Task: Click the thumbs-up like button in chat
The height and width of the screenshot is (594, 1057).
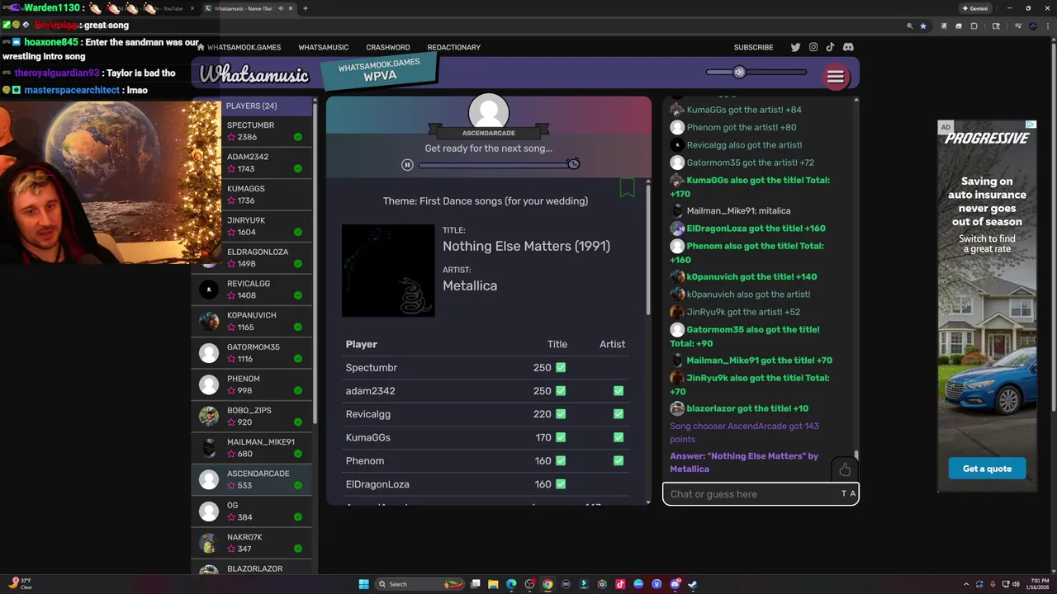Action: (x=845, y=469)
